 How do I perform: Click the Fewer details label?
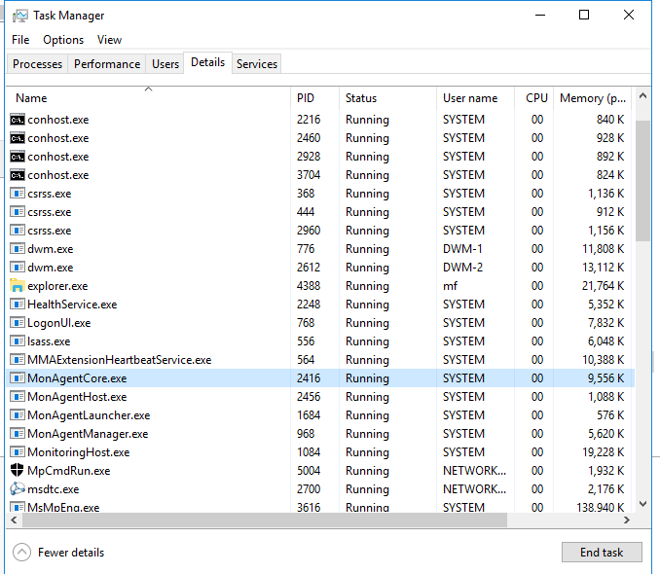pyautogui.click(x=71, y=553)
